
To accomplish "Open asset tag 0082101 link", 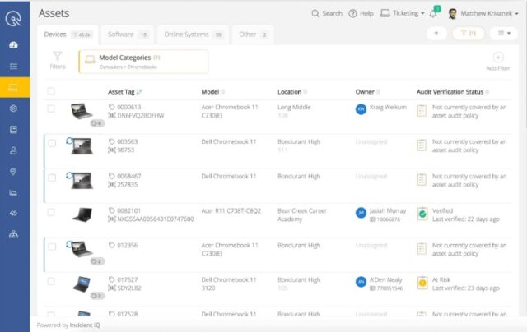I will 129,211.
